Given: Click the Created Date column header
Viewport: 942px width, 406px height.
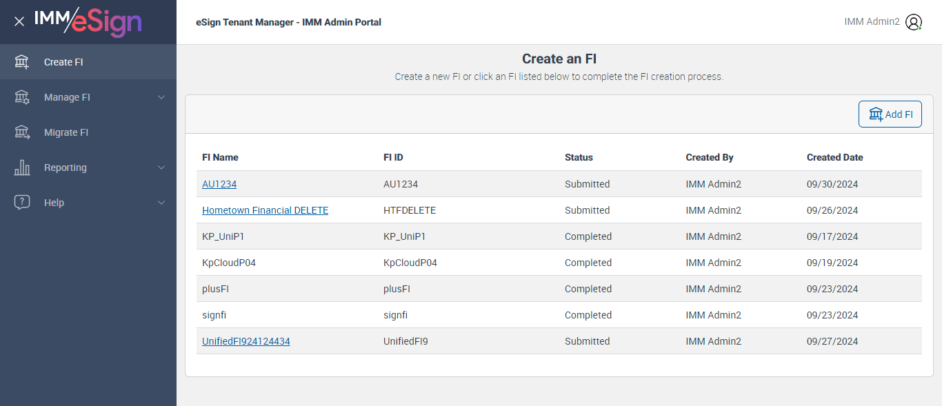Looking at the screenshot, I should pos(835,157).
